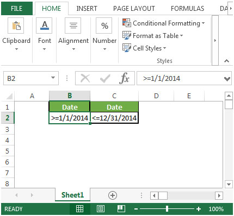
Task: Open Format as Table dropdown
Action: point(181,36)
